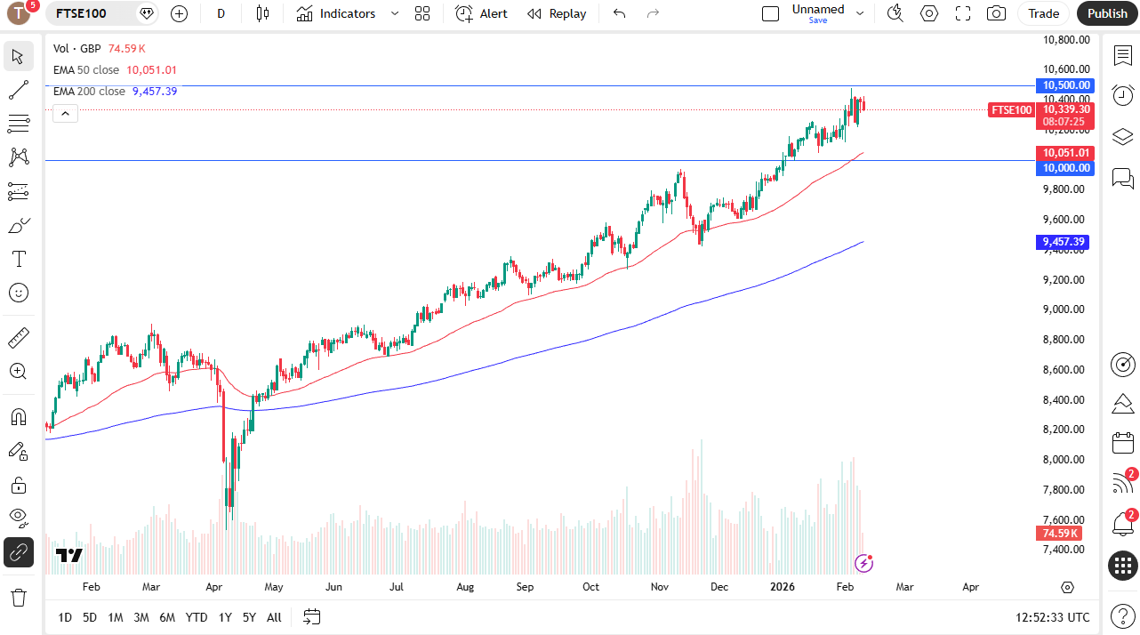Image resolution: width=1140 pixels, height=635 pixels.
Task: Open the screener radar icon
Action: click(1123, 364)
